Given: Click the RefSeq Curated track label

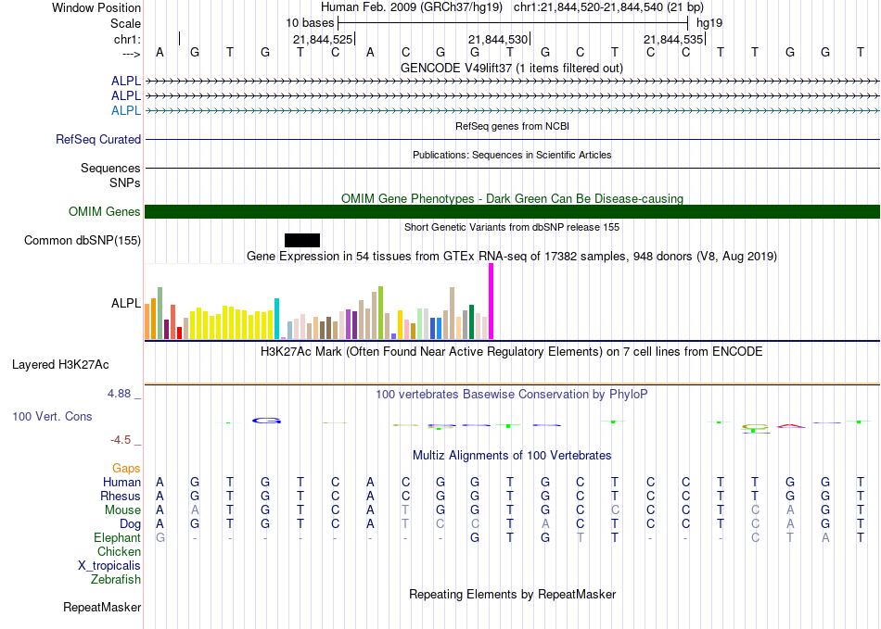Looking at the screenshot, I should (x=98, y=140).
